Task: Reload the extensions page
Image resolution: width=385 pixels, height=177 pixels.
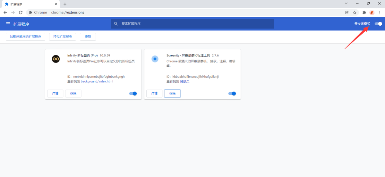Action: click(21, 13)
